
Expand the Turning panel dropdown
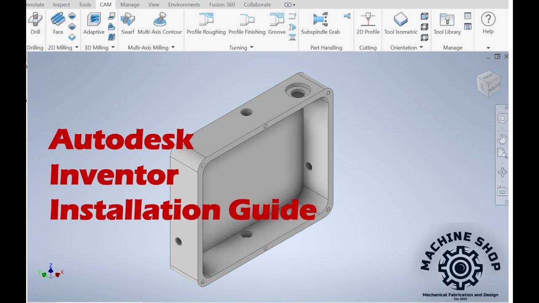[251, 48]
